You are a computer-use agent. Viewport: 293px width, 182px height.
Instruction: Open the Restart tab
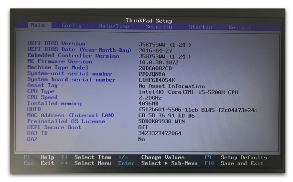(240, 27)
